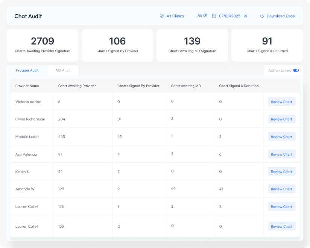Click the Download Excel link

pos(281,16)
